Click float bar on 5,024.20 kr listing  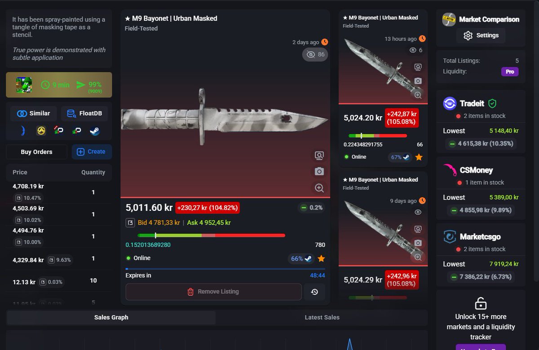click(x=378, y=136)
